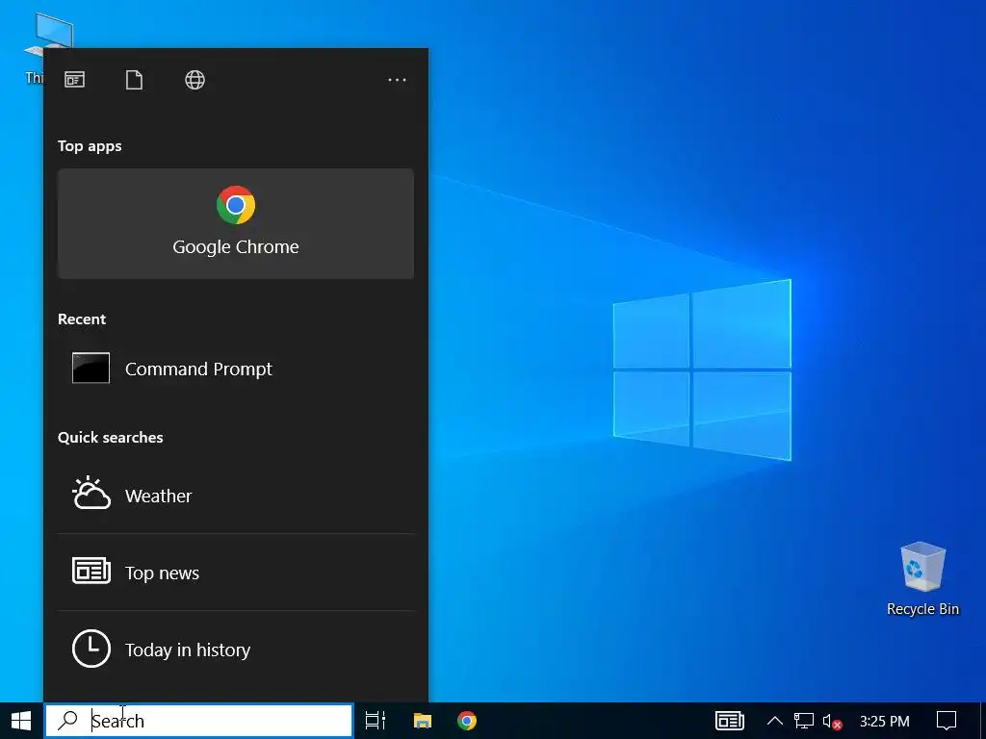This screenshot has width=986, height=739.
Task: Open the more options ellipsis in search panel
Action: click(x=397, y=80)
